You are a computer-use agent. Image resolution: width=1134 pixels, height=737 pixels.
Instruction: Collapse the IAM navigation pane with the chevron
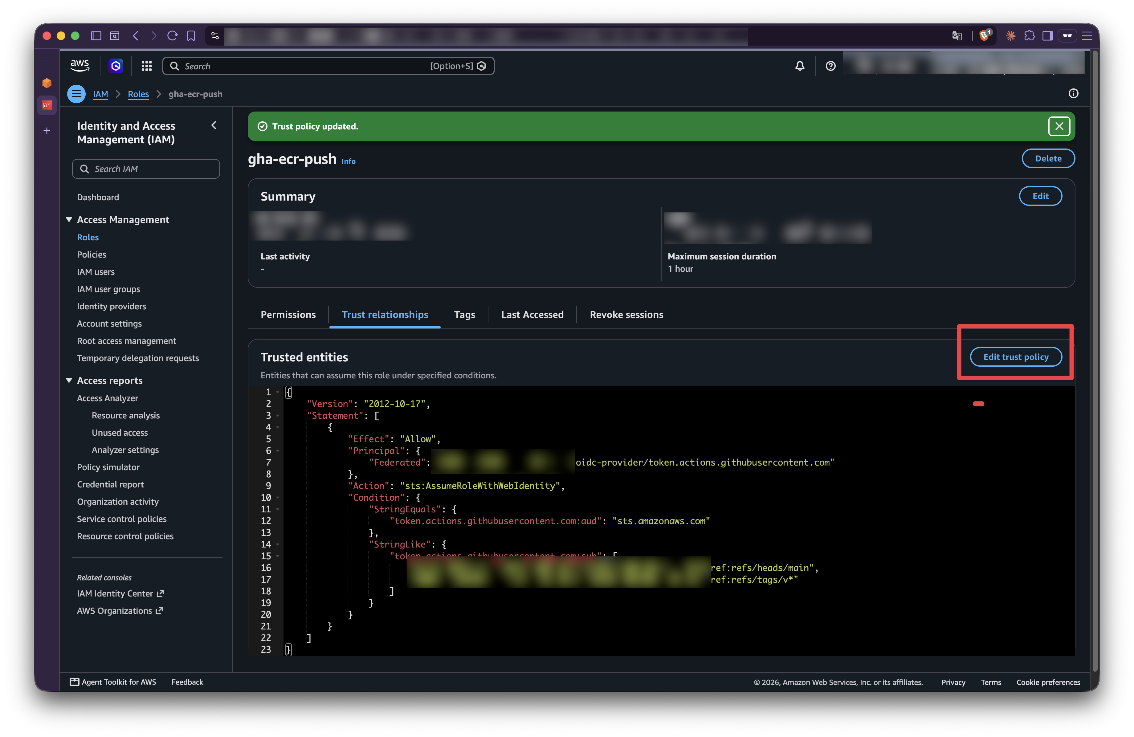click(x=214, y=125)
